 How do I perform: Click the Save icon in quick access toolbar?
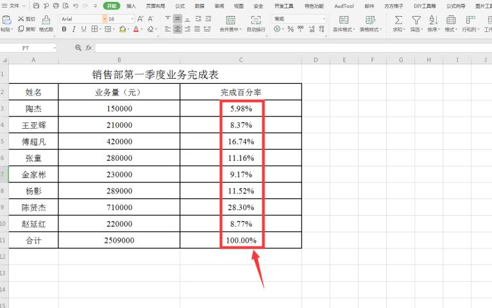pyautogui.click(x=36, y=6)
